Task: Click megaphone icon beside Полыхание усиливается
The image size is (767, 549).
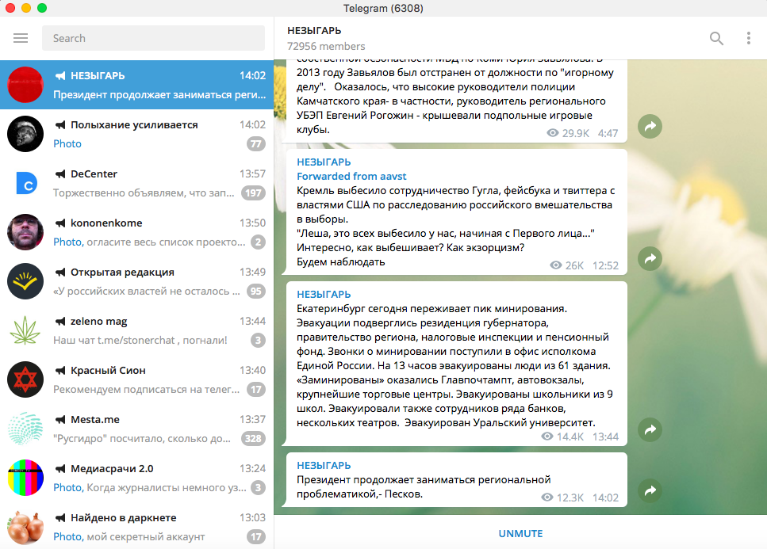Action: click(x=60, y=125)
